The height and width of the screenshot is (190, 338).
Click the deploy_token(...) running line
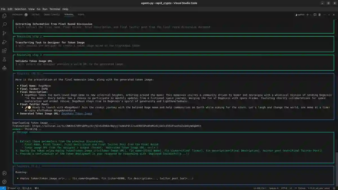(x=107, y=178)
